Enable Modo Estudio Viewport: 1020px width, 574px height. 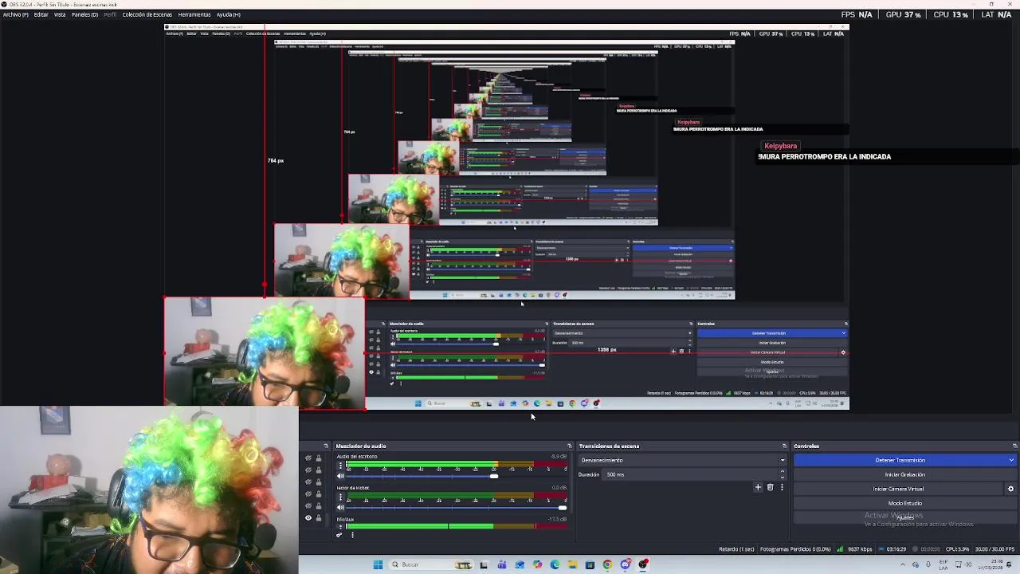pos(904,503)
